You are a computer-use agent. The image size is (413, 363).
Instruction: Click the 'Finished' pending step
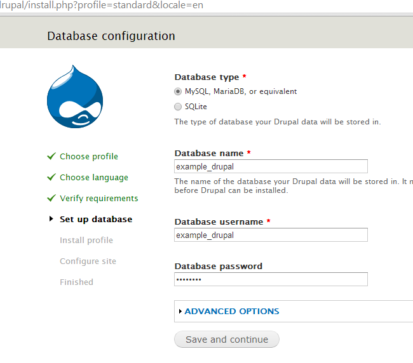(76, 282)
